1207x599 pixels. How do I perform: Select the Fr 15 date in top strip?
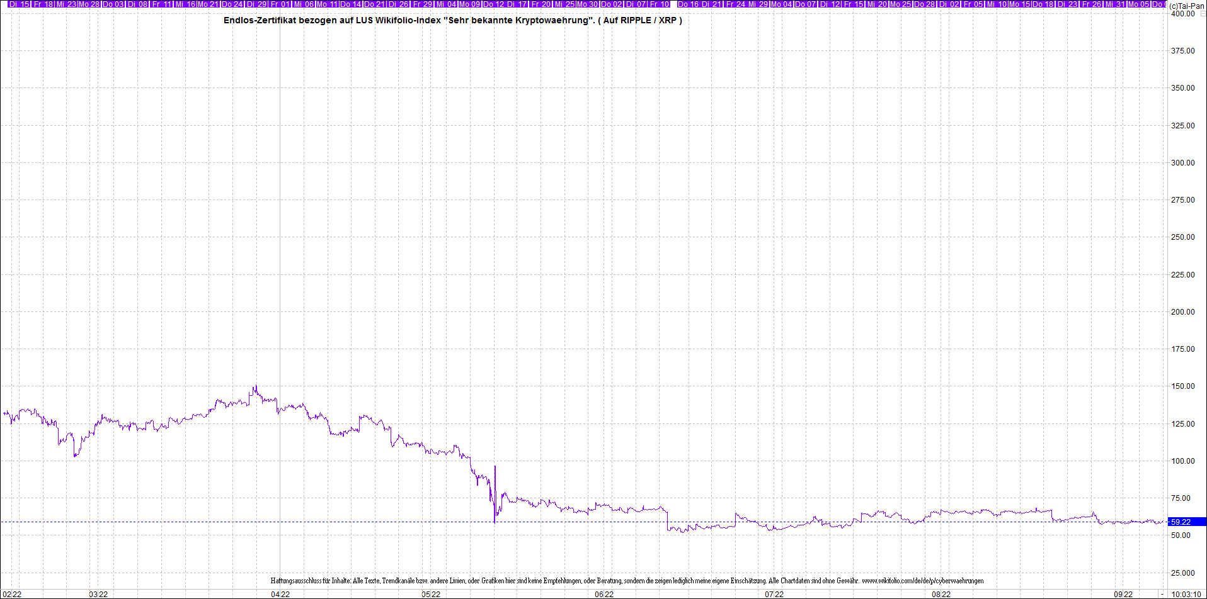pyautogui.click(x=854, y=4)
